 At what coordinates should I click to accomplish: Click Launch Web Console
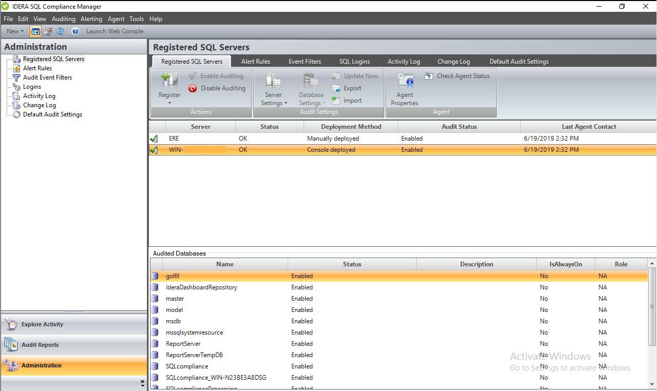(115, 31)
